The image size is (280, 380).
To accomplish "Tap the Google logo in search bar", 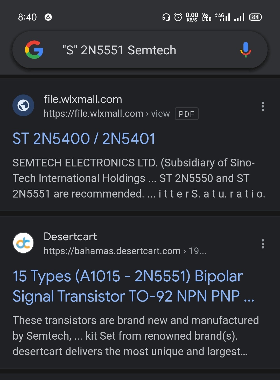I will tap(34, 50).
